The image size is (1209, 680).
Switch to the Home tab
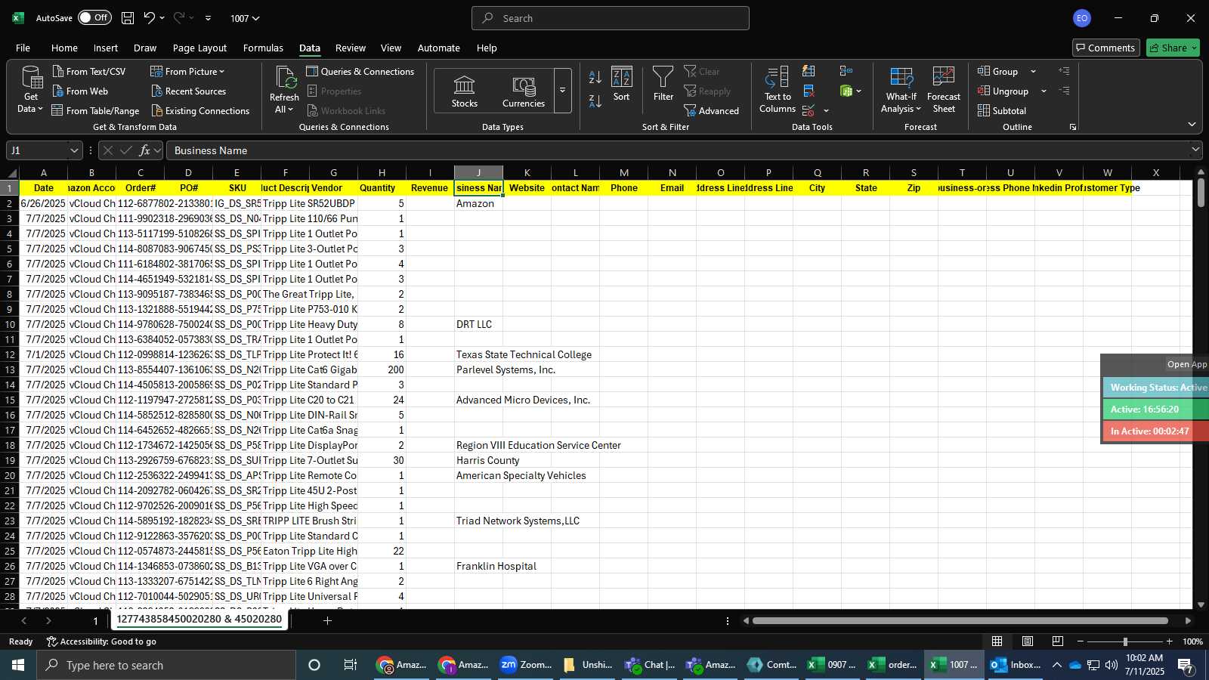point(64,48)
